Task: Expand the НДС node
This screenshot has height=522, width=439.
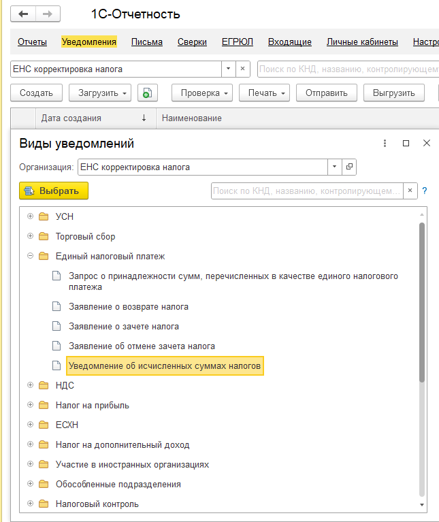Action: (30, 385)
